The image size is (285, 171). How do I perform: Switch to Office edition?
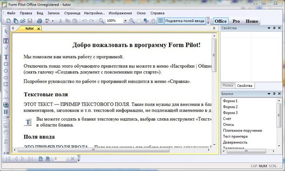click(x=221, y=21)
